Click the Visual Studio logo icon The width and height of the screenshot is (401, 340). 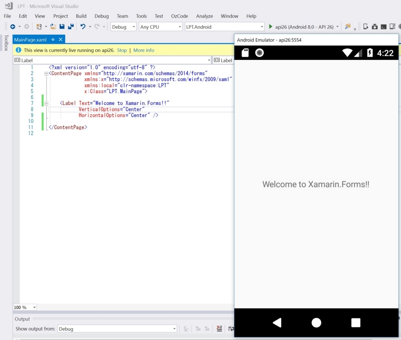9,5
